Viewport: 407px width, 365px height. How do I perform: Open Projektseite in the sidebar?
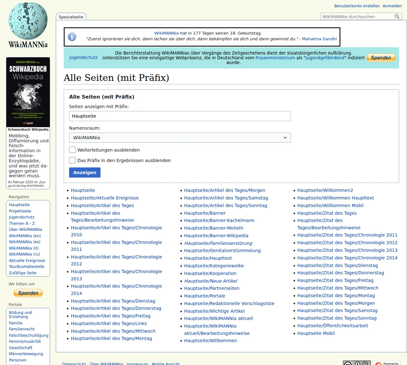[x=20, y=211]
